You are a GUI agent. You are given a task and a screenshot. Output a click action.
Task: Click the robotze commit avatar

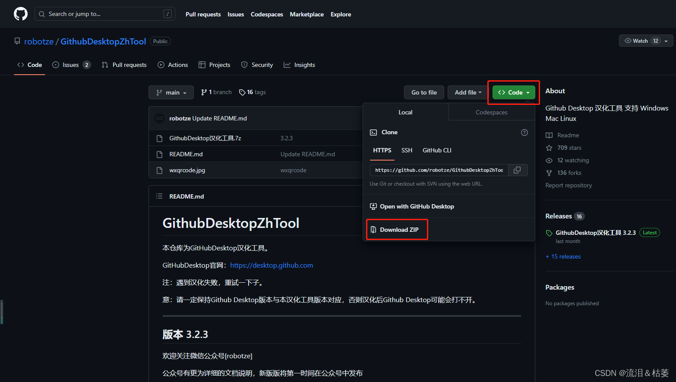[160, 118]
